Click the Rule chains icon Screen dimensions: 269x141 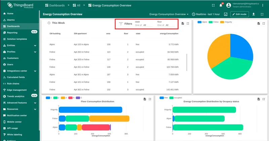[4, 84]
